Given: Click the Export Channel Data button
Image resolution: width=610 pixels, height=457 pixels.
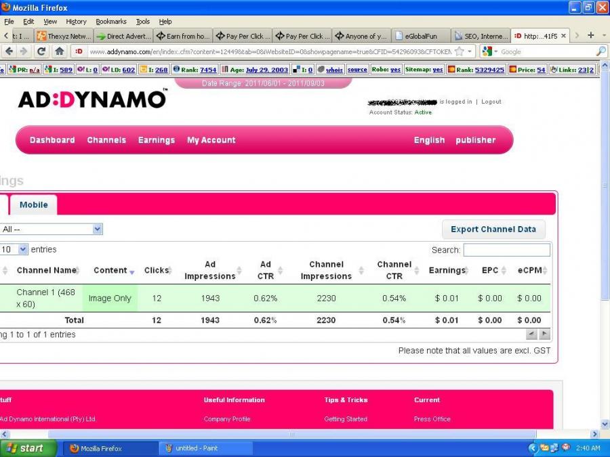Looking at the screenshot, I should point(493,230).
